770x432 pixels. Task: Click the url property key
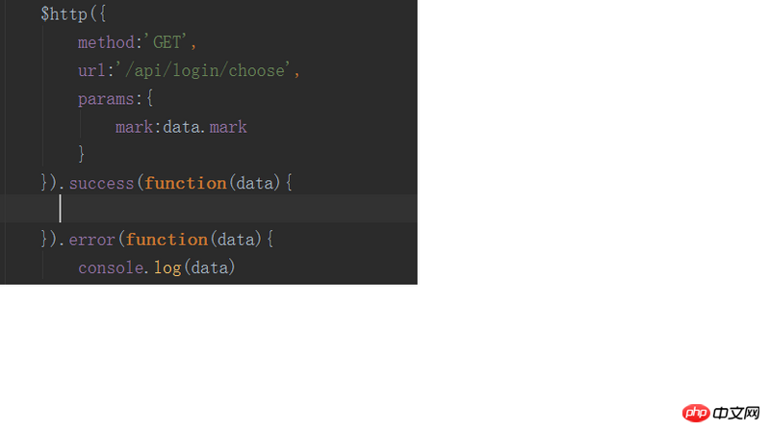click(92, 70)
